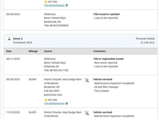Click the Owner 2 section header title

18,39
